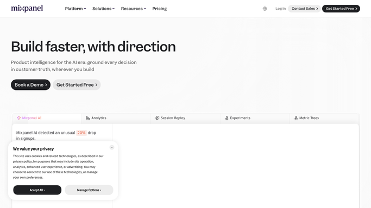Close the privacy cookie banner
Screen dimensions: 371x208
pyautogui.click(x=112, y=147)
